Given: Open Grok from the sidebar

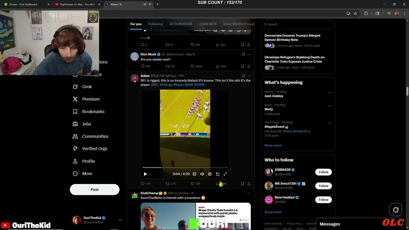Looking at the screenshot, I should pyautogui.click(x=82, y=87).
